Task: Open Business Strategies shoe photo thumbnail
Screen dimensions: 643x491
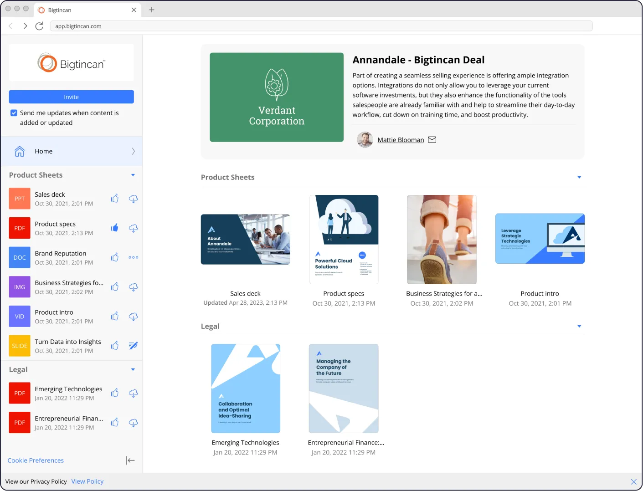Action: 442,240
